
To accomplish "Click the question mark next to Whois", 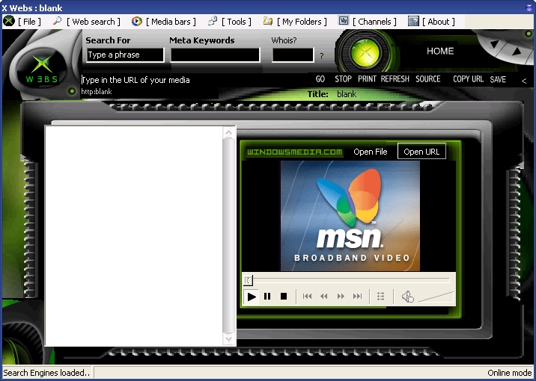I will click(322, 56).
